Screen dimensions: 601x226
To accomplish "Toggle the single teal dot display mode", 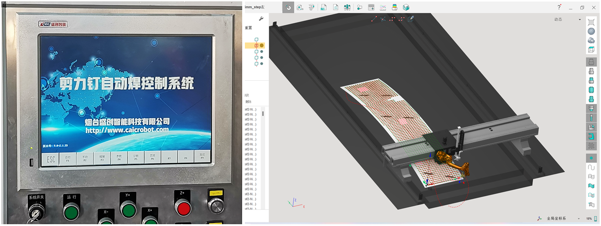I will 591,158.
